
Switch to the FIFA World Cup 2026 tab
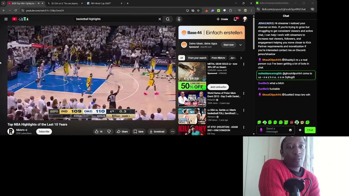(101, 3)
